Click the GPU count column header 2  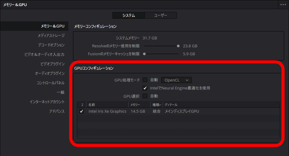[82, 105]
